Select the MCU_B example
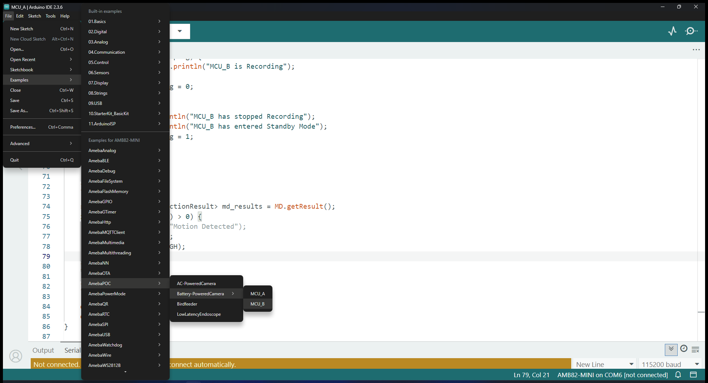708x383 pixels. [x=257, y=304]
